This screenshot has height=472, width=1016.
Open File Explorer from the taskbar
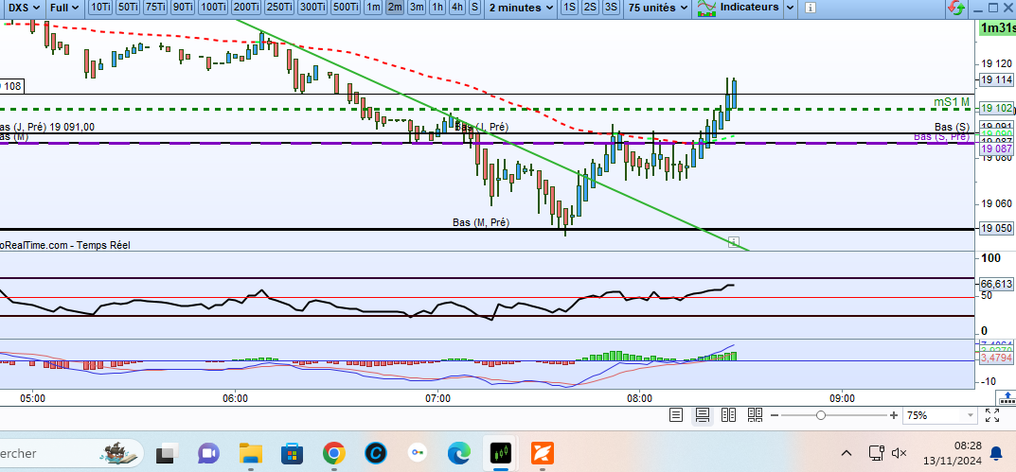coord(250,453)
